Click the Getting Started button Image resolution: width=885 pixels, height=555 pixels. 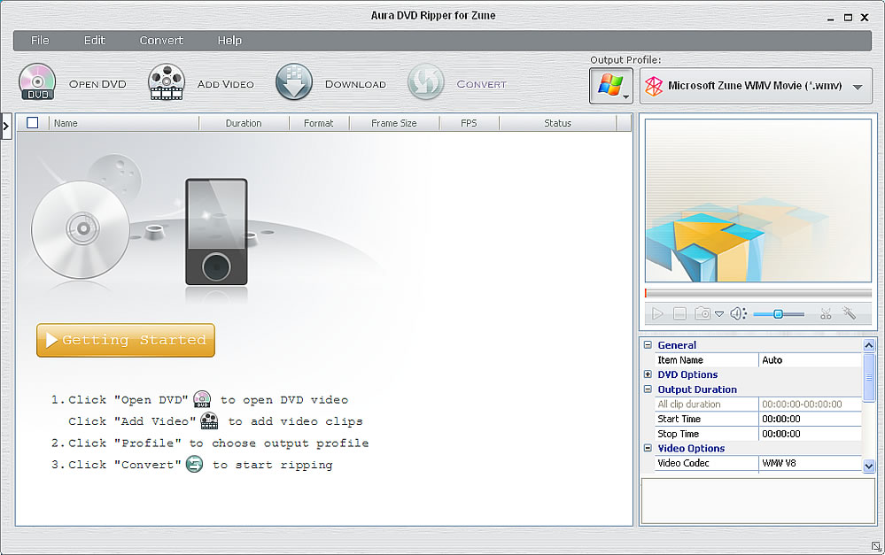click(x=126, y=340)
